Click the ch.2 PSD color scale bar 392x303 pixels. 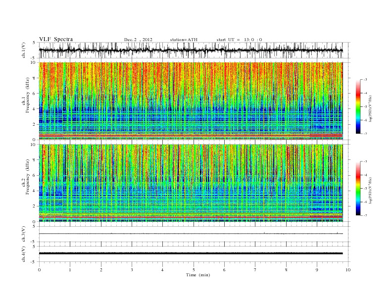358,189
